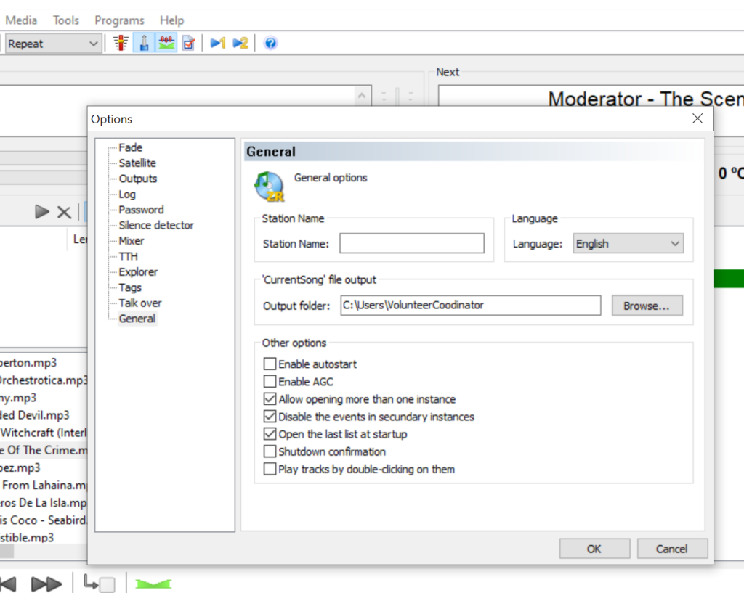The height and width of the screenshot is (593, 744).
Task: Open the Programs menu
Action: (119, 20)
